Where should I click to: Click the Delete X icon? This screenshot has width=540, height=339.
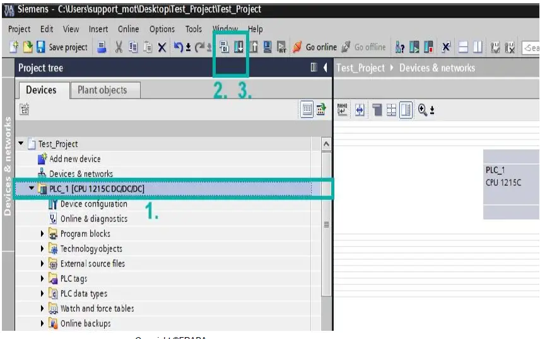[x=162, y=47]
